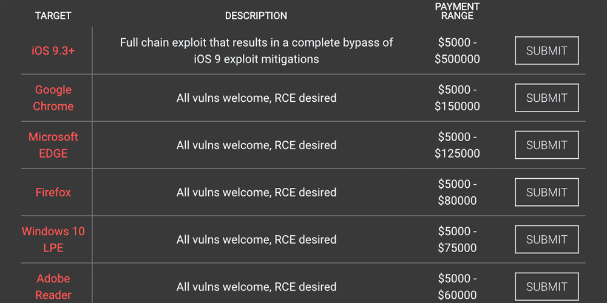Select the iOS full chain exploit description
This screenshot has height=303, width=607.
(256, 51)
